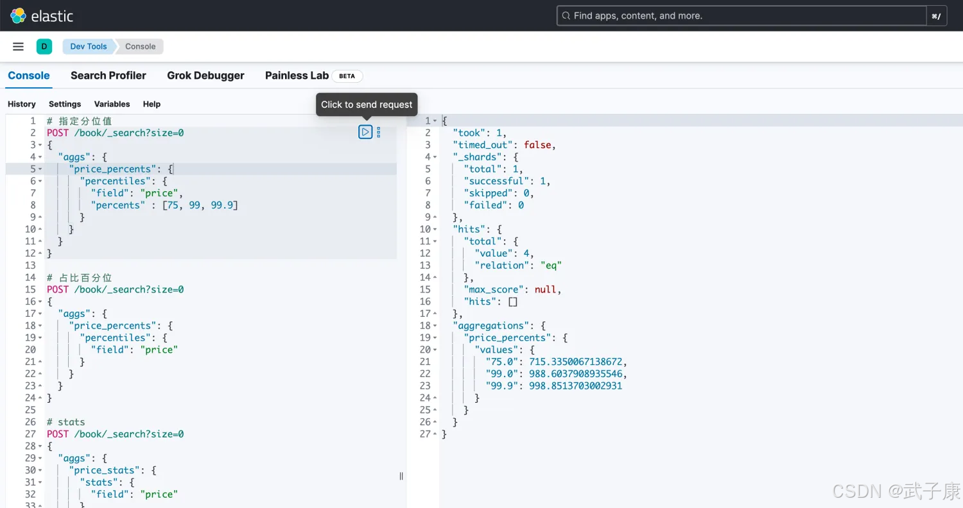
Task: Collapse the request body fold at line 3
Action: tap(40, 145)
